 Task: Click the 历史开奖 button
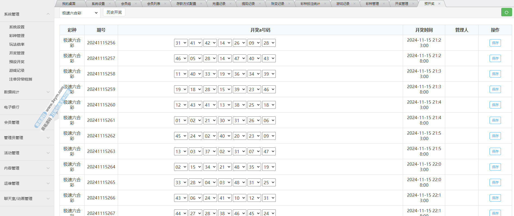coord(114,12)
